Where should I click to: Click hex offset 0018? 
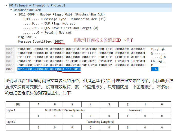pyautogui.click(x=10, y=61)
